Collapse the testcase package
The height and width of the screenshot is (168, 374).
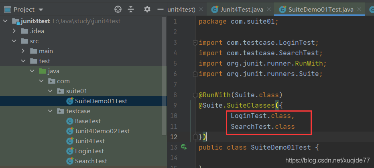tap(50, 111)
